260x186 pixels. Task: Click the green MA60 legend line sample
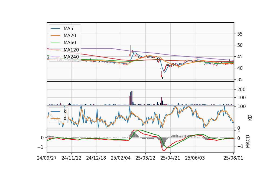pos(55,43)
